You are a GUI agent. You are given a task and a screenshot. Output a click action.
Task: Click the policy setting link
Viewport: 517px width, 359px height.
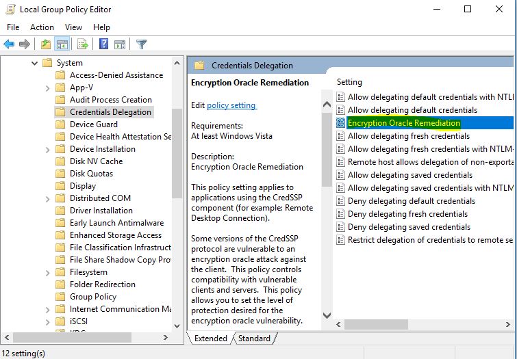[x=231, y=105]
